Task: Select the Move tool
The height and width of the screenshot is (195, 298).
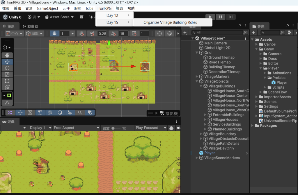Action: pyautogui.click(x=7, y=62)
